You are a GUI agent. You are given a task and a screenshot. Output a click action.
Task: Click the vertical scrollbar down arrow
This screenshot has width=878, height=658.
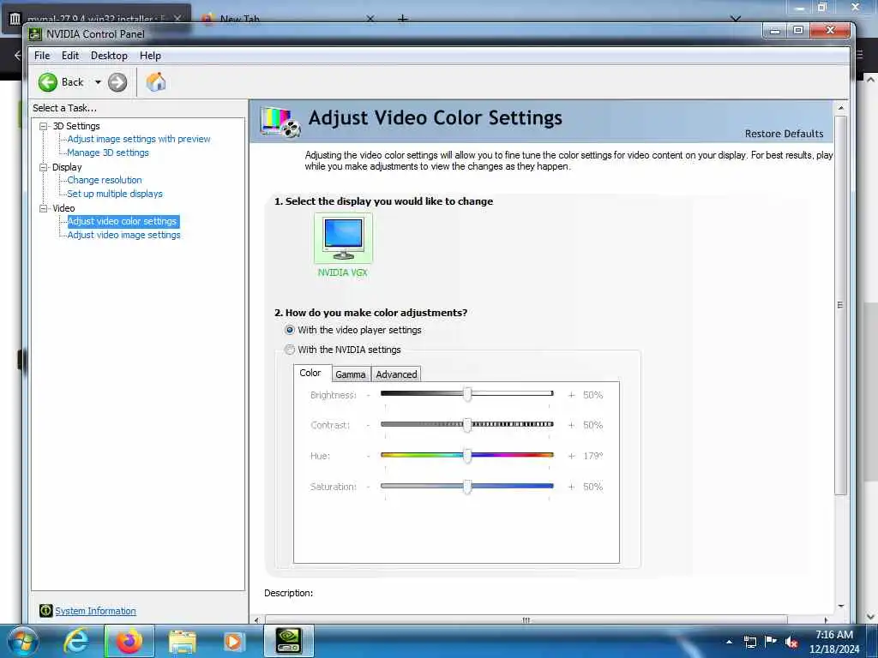pyautogui.click(x=840, y=606)
